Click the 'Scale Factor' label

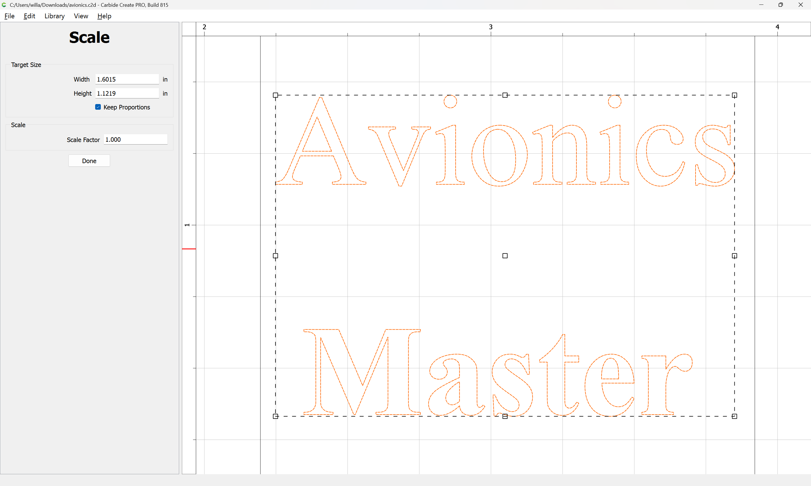83,140
